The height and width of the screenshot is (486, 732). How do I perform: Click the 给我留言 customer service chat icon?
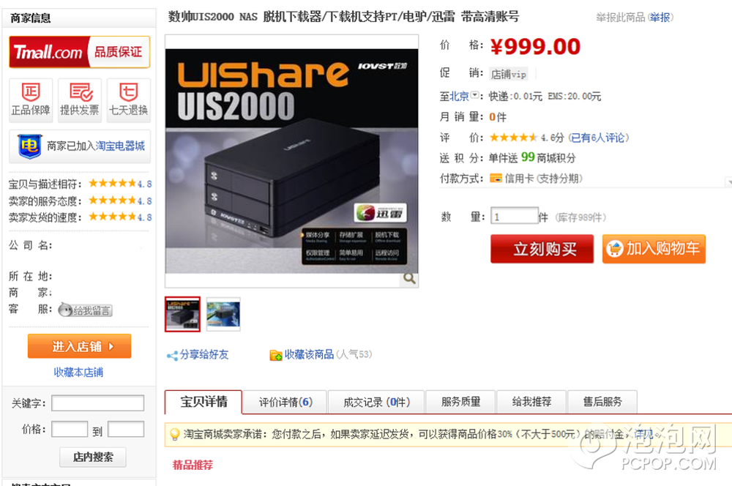pyautogui.click(x=86, y=310)
